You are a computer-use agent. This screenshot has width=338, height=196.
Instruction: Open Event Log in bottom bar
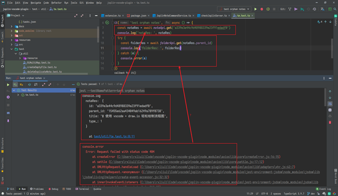coord(323,189)
